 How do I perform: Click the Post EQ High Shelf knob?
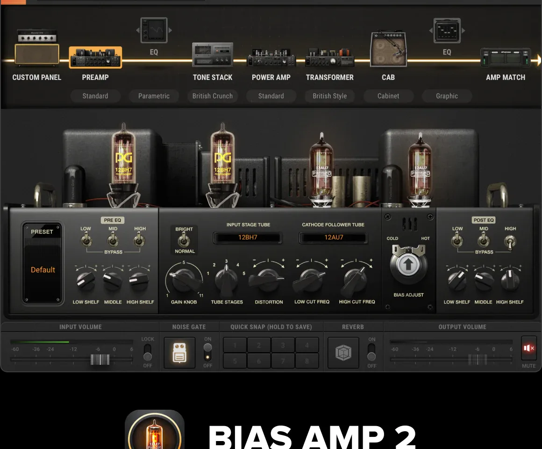(x=510, y=280)
